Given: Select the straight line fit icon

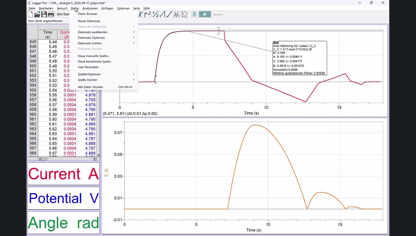Looking at the screenshot, I should pyautogui.click(x=169, y=14).
